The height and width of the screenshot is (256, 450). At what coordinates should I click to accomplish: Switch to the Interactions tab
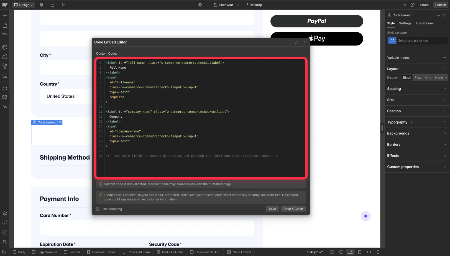point(425,23)
